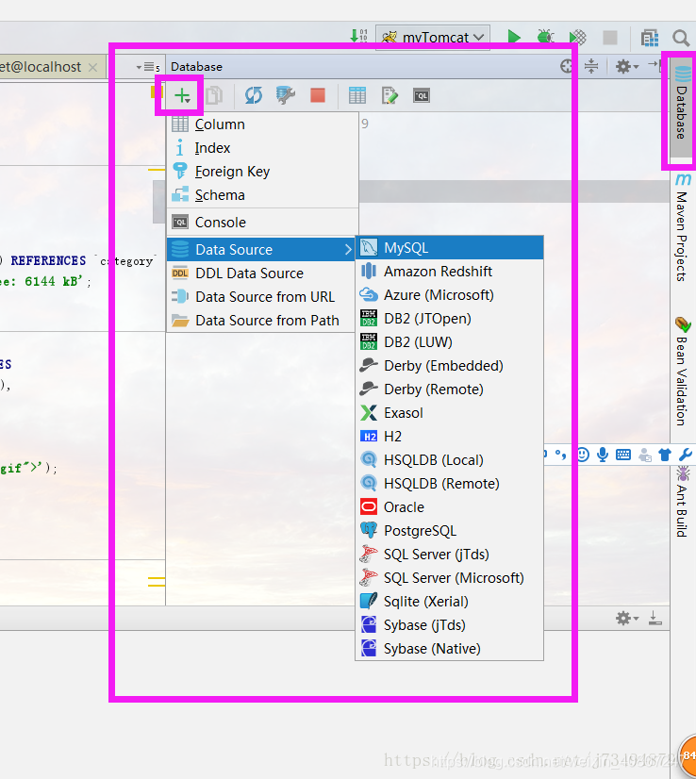Run with Coverage icon
The width and height of the screenshot is (696, 779).
(x=578, y=37)
